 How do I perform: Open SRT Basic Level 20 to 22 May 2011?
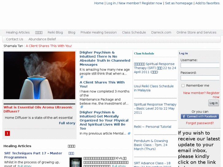pyautogui.click(x=155, y=108)
